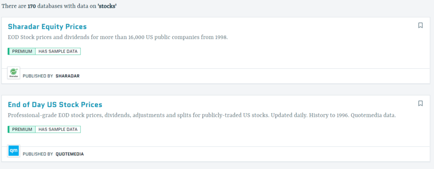Open the QUOTEMEDIA publisher name
This screenshot has height=169, width=434.
(x=70, y=154)
